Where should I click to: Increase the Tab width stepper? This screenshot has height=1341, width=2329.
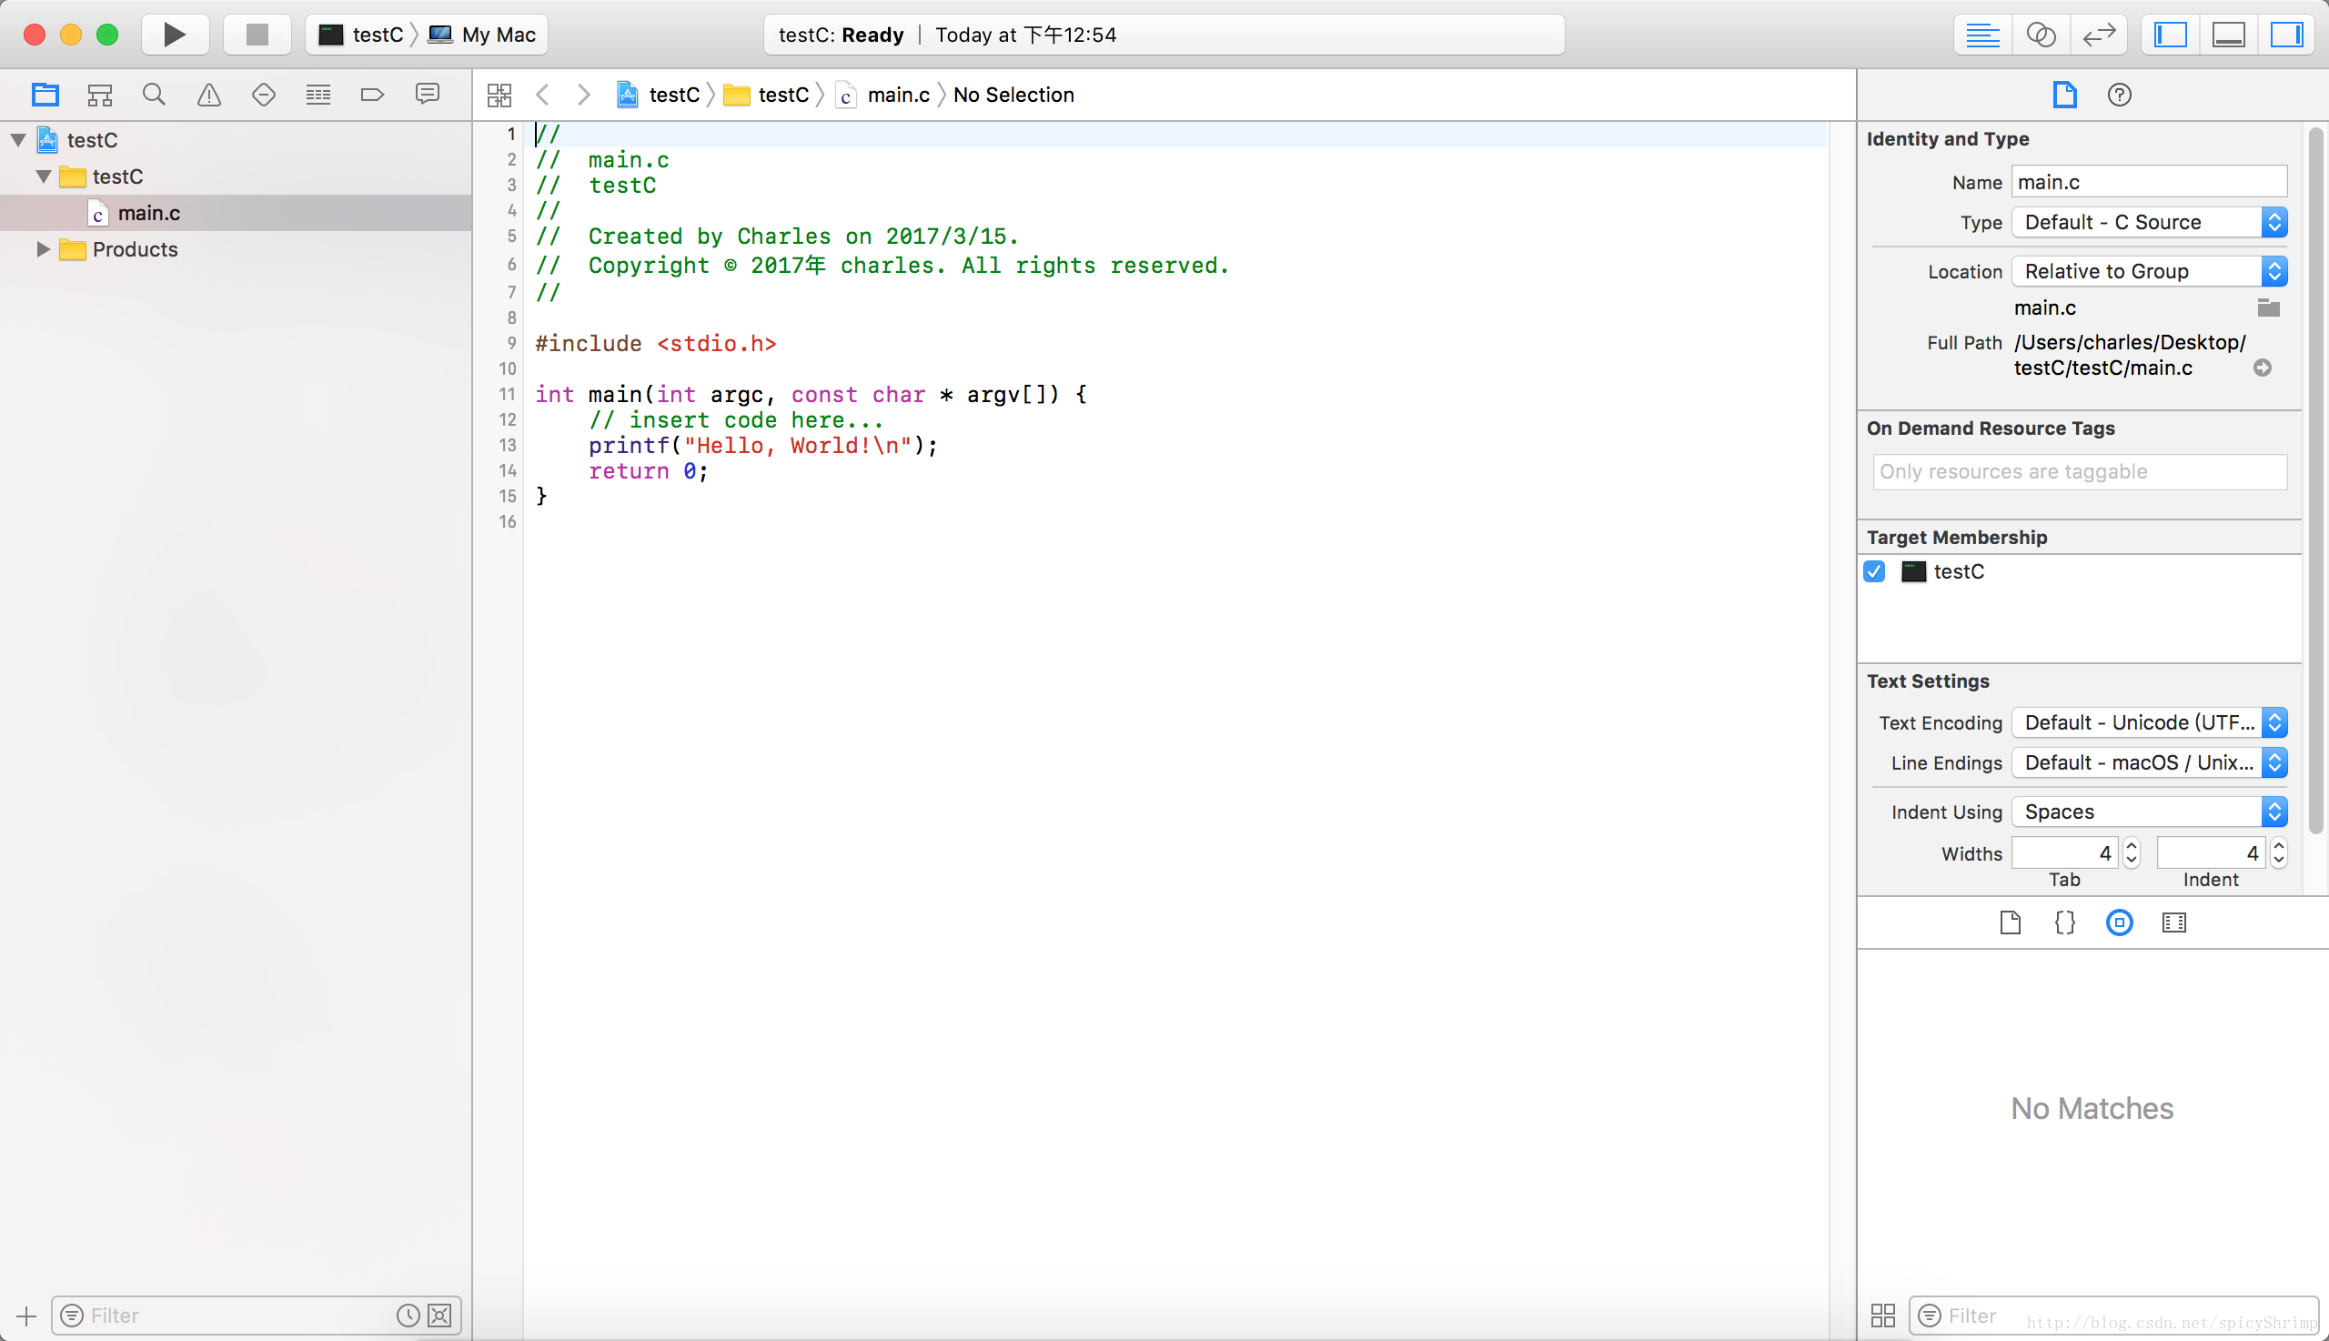point(2131,845)
